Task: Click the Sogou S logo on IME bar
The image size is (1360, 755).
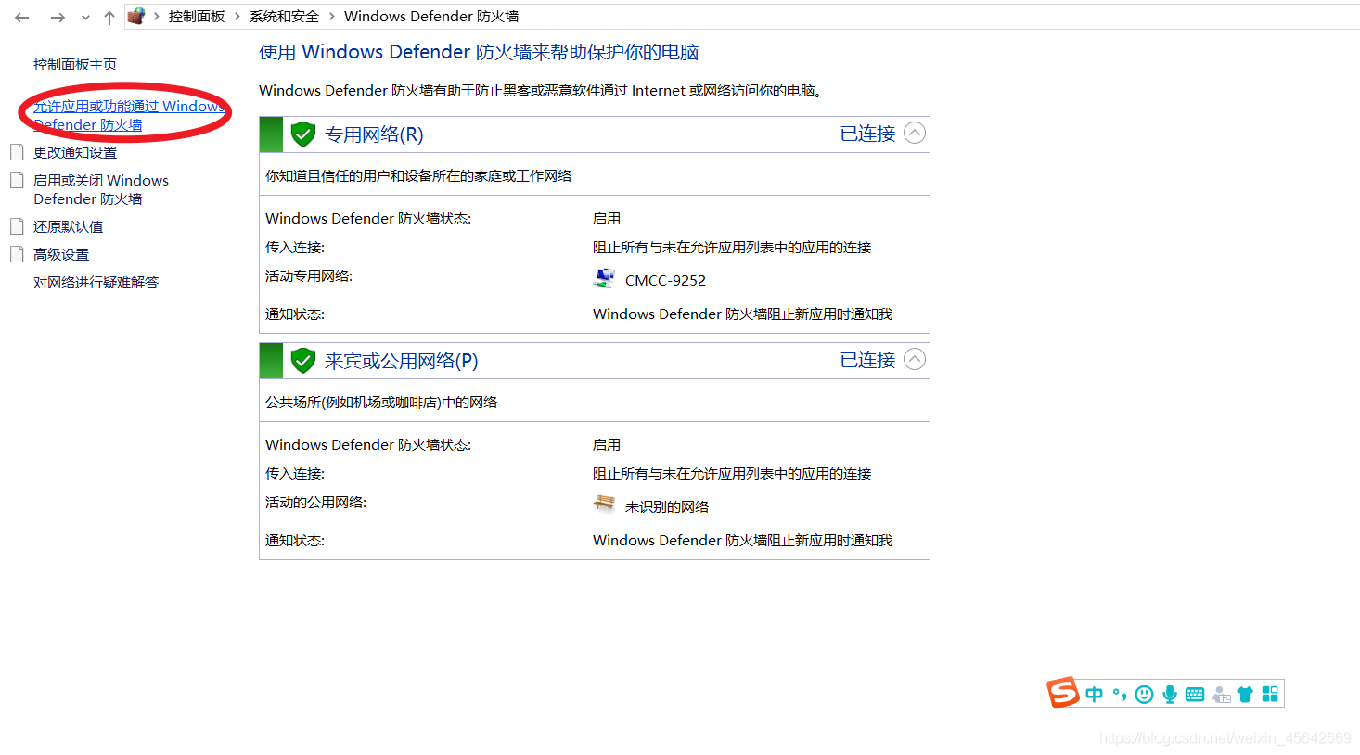Action: pos(1063,693)
